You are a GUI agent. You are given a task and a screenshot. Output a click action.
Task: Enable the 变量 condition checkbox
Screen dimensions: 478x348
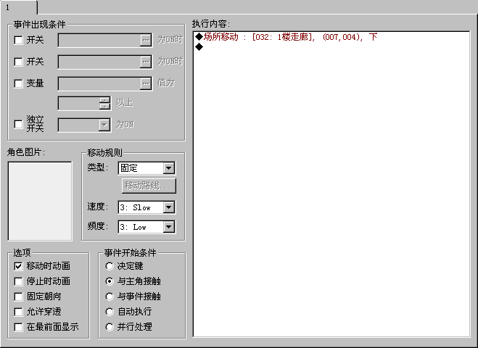[18, 83]
